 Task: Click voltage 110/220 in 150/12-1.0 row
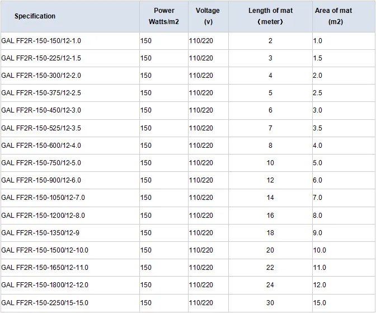[201, 41]
